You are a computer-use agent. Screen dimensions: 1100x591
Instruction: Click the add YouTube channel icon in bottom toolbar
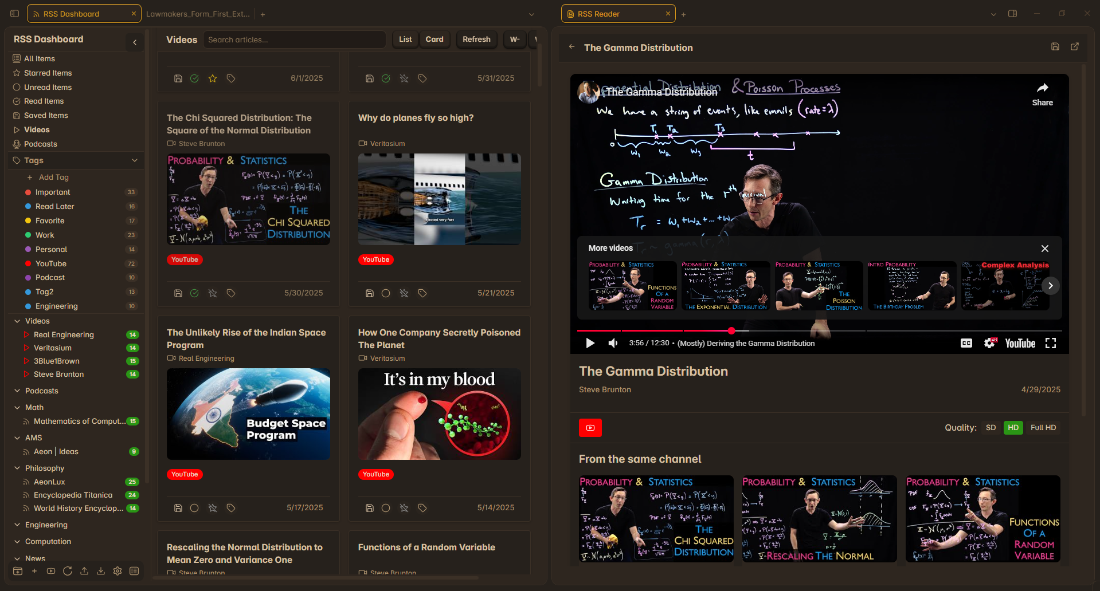click(51, 571)
